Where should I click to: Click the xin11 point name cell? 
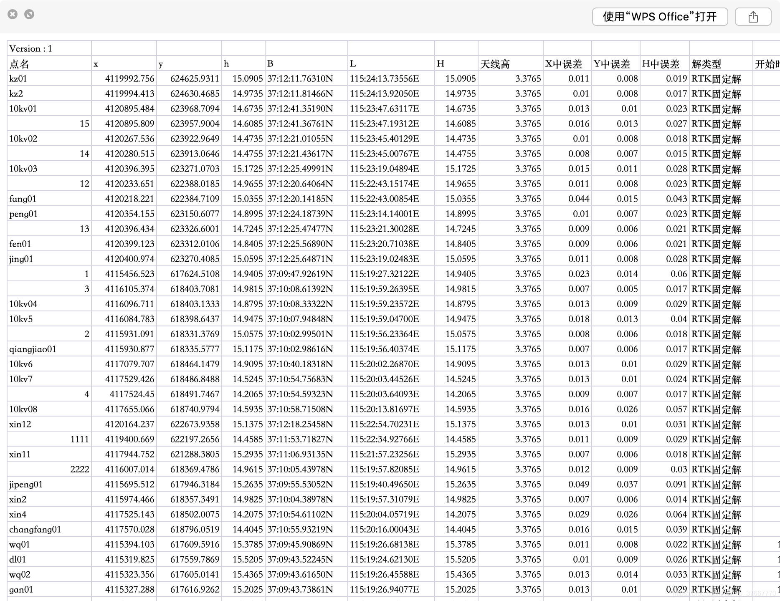(x=49, y=454)
